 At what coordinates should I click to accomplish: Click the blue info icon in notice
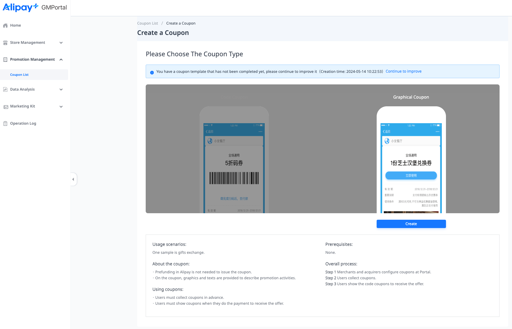pyautogui.click(x=152, y=72)
